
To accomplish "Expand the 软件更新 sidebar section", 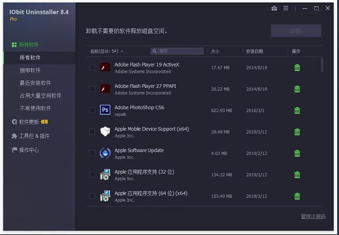I will pyautogui.click(x=29, y=122).
